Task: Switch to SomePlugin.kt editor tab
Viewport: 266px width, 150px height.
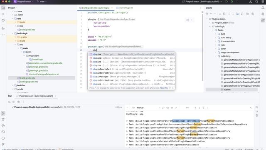Action: click(x=125, y=8)
